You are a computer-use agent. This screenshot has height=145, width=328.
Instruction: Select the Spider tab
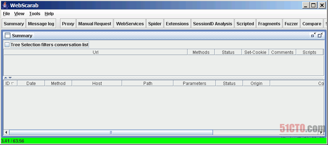point(155,24)
